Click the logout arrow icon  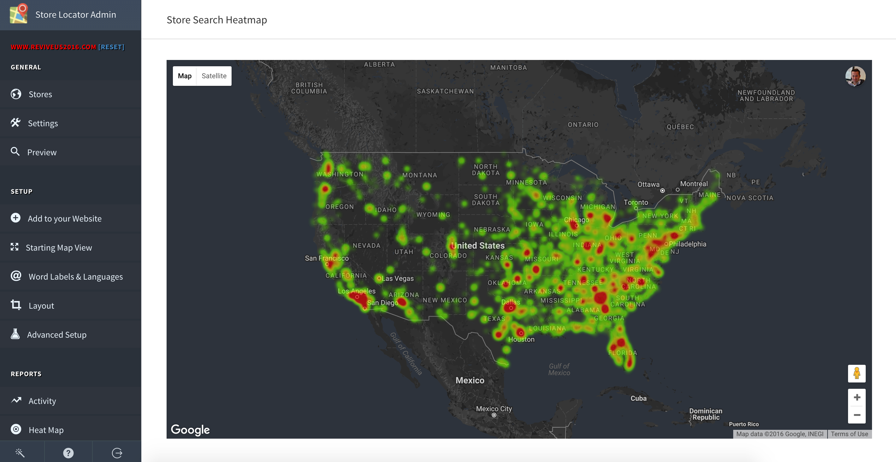117,453
